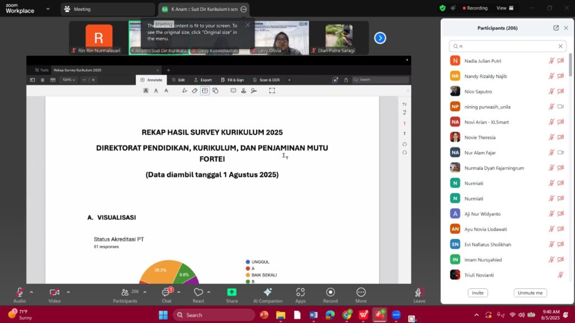Expand participants options arrow
The width and height of the screenshot is (575, 323).
[145, 292]
